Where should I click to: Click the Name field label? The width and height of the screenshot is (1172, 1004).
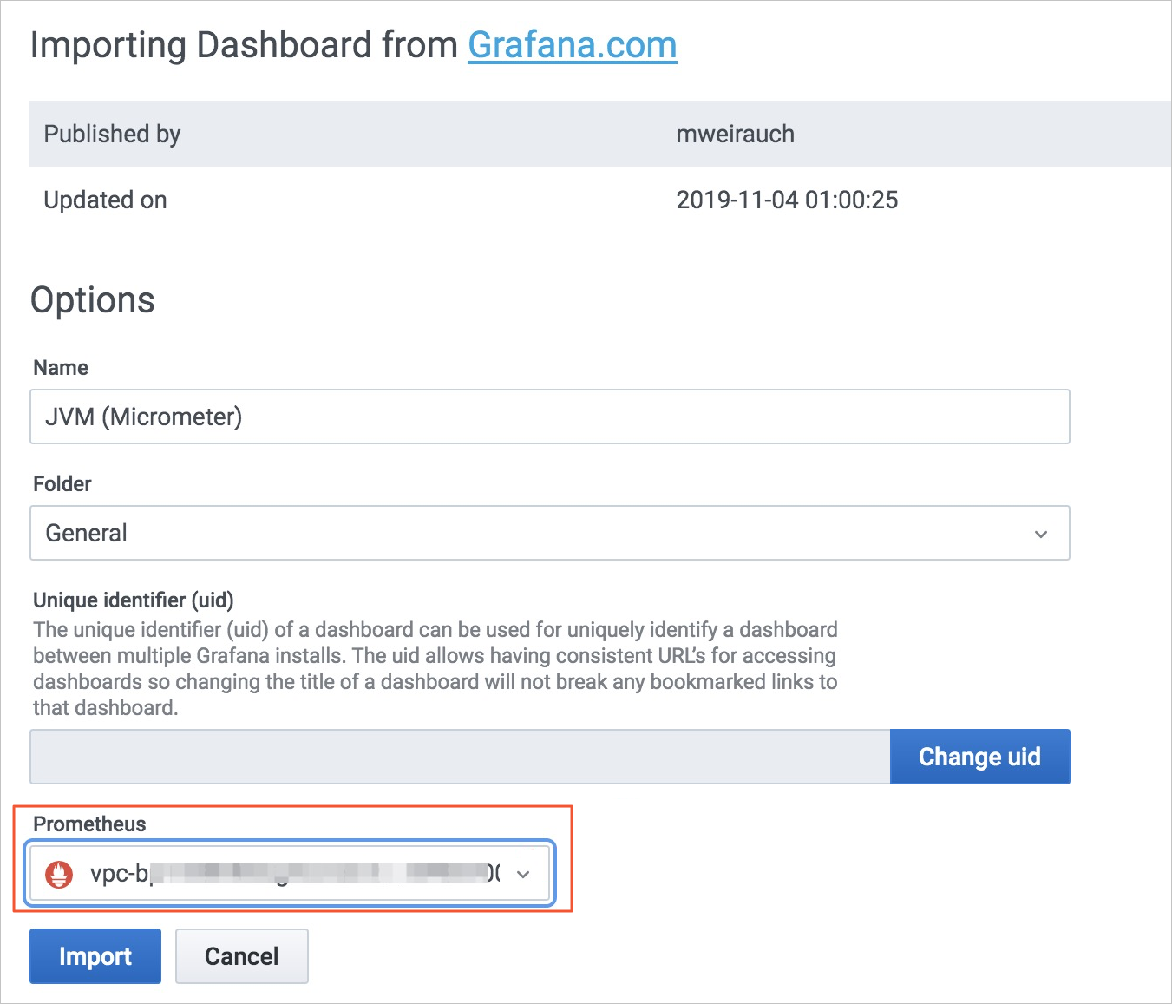[61, 367]
